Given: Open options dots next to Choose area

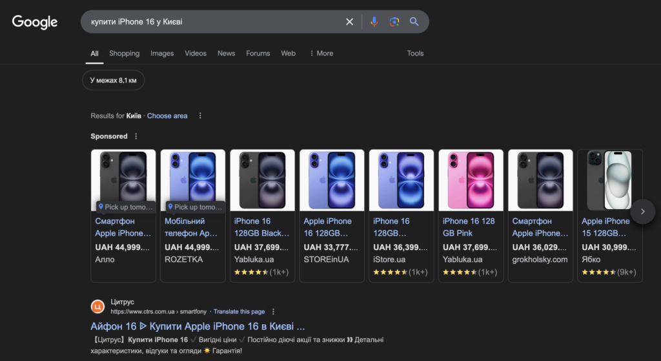Looking at the screenshot, I should point(200,116).
